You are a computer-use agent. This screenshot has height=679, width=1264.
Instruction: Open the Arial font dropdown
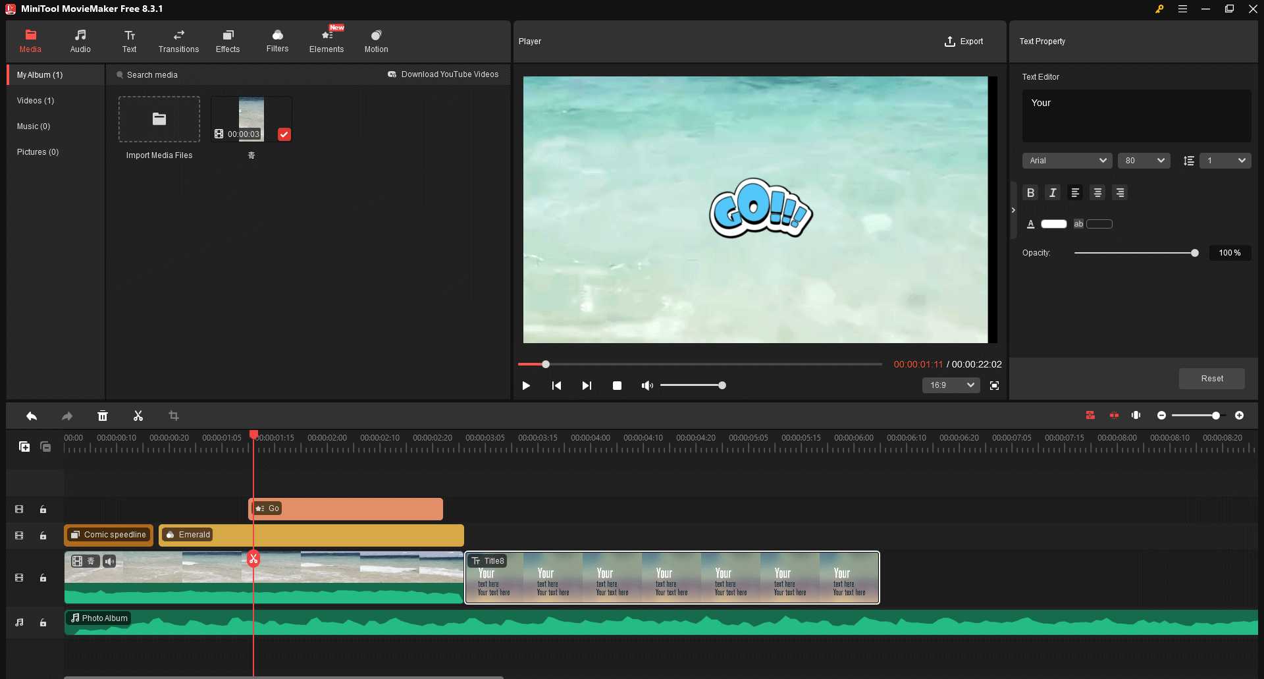1067,160
